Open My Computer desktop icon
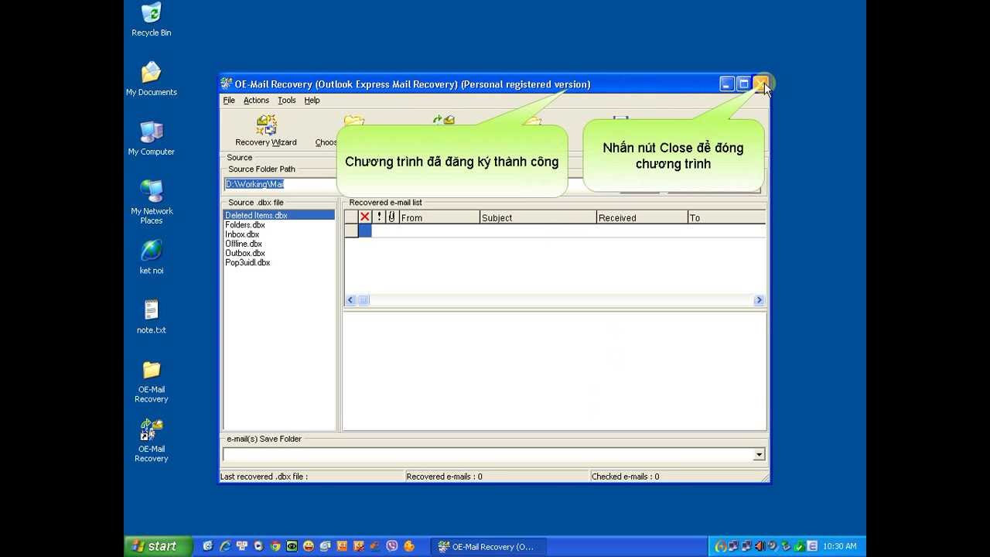The image size is (990, 557). click(x=152, y=139)
